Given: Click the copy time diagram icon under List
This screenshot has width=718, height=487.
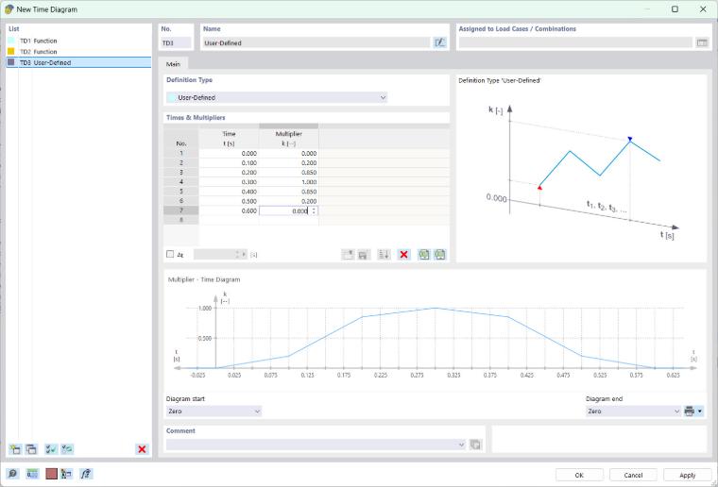Looking at the screenshot, I should (x=31, y=449).
